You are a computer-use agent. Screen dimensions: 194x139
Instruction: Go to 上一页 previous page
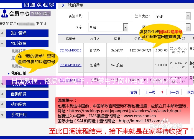pyautogui.click(x=150, y=92)
